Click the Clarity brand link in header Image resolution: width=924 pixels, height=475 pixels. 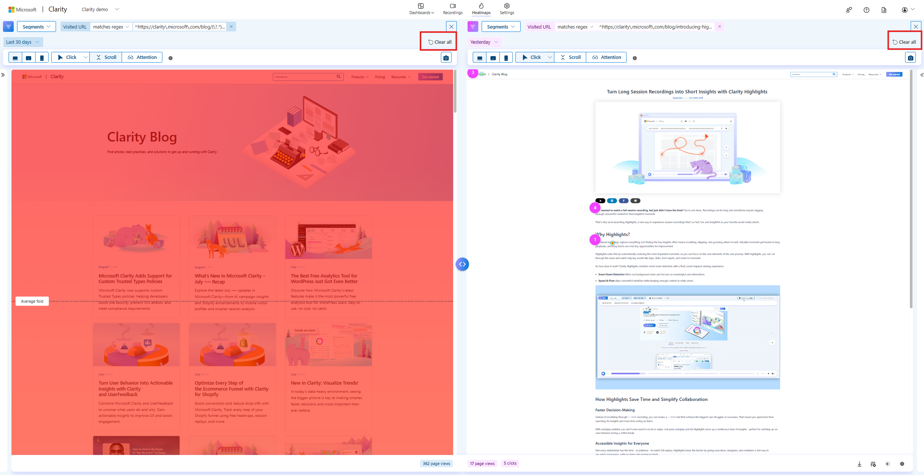(x=58, y=9)
